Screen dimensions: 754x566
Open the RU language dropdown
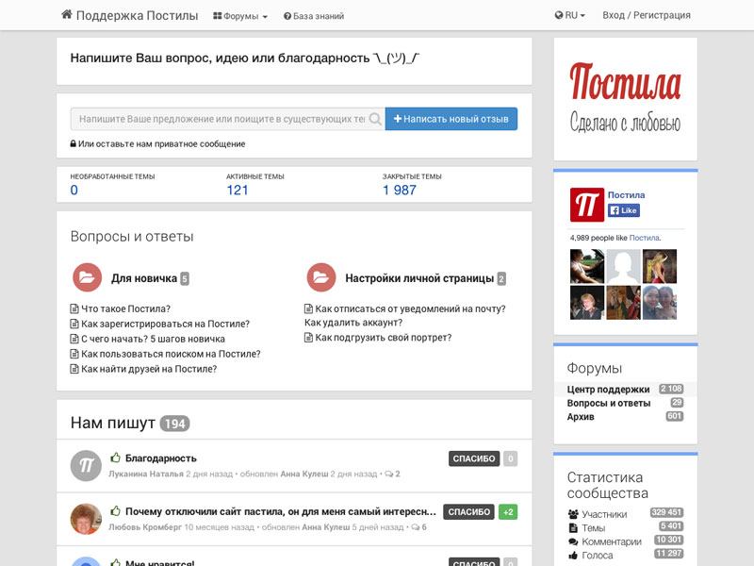point(570,15)
